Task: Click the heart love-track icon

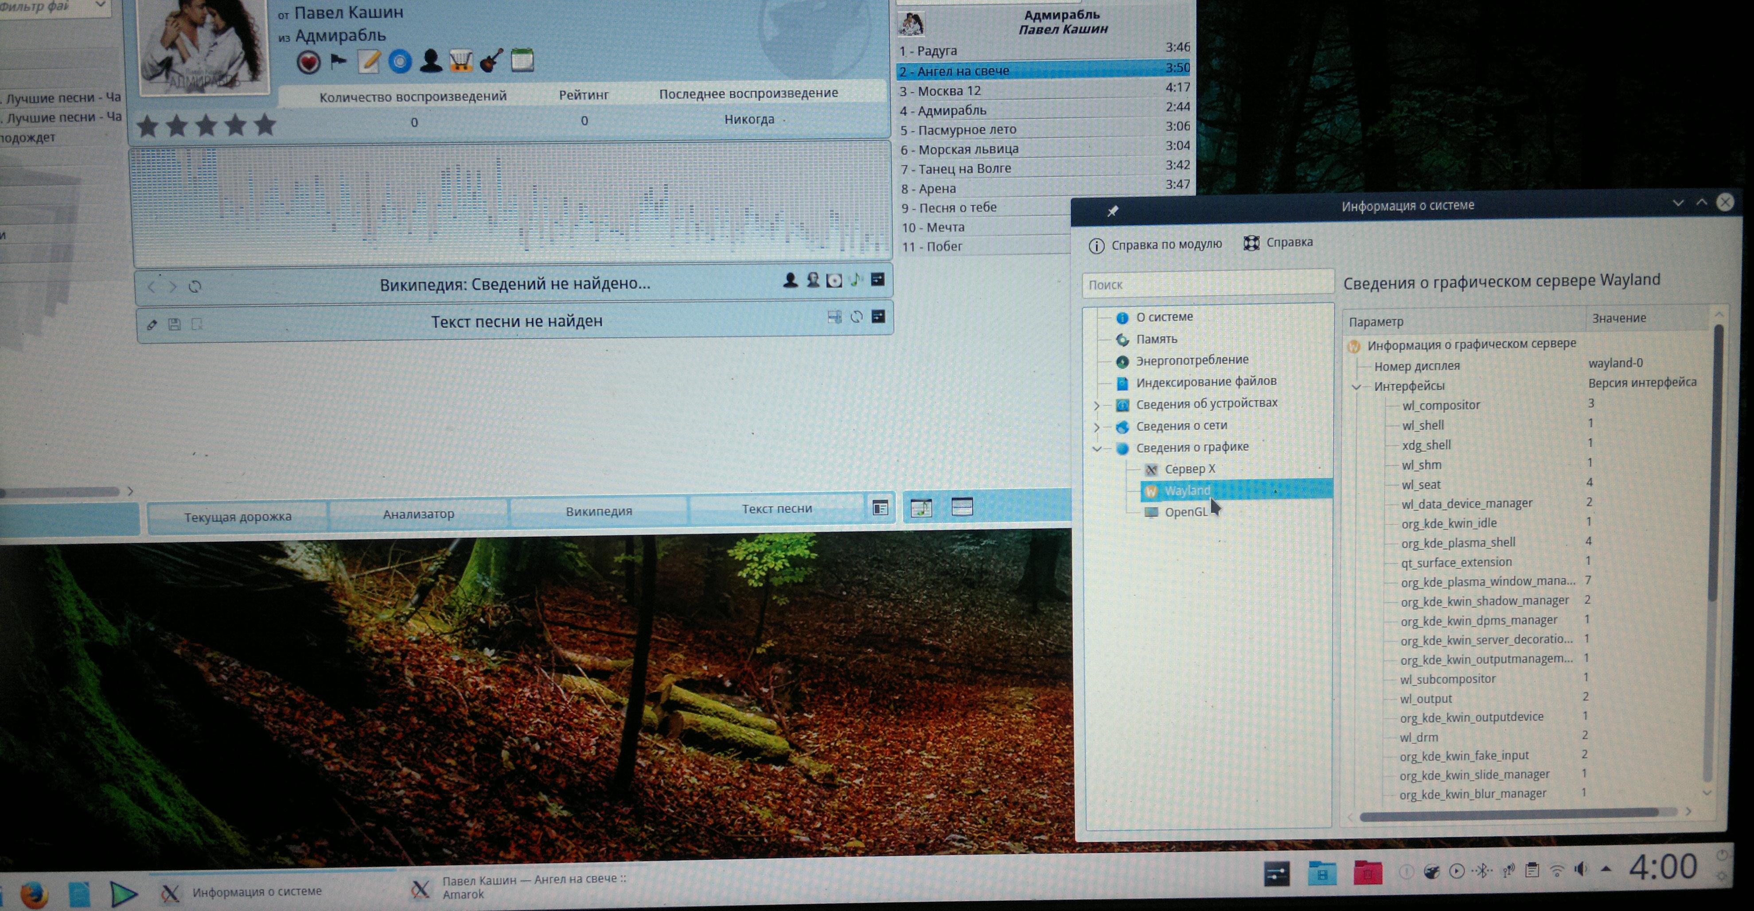Action: point(308,62)
